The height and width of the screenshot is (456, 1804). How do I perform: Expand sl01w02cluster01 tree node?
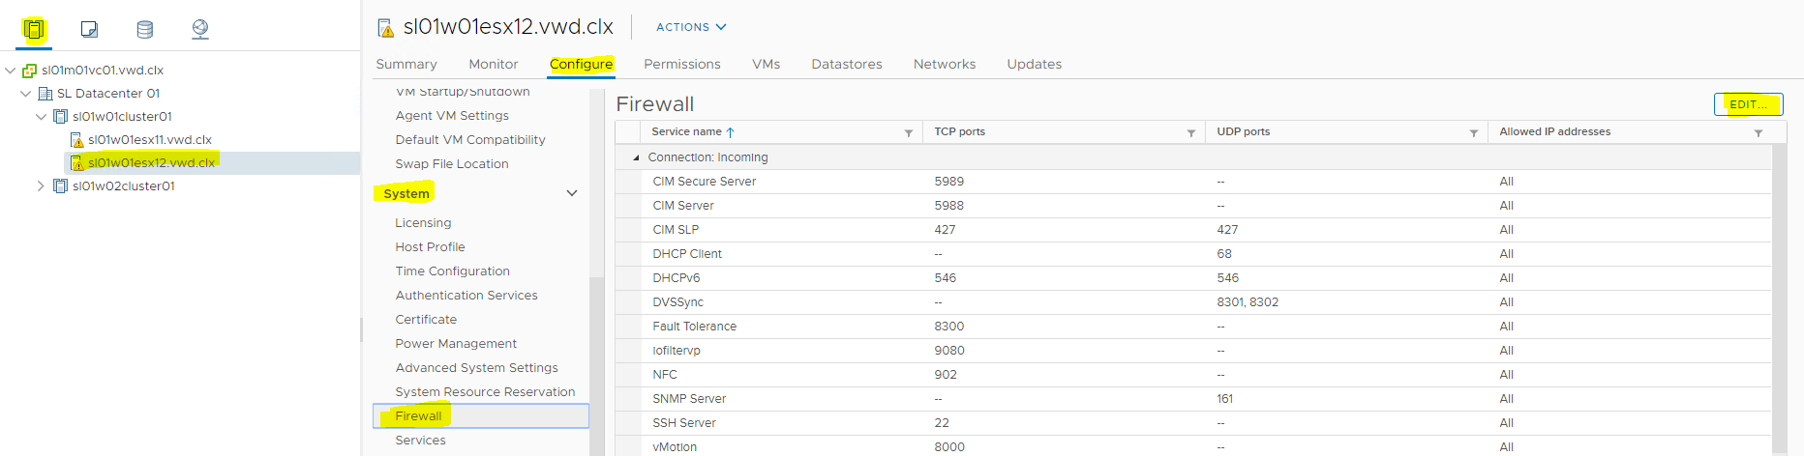click(x=41, y=186)
